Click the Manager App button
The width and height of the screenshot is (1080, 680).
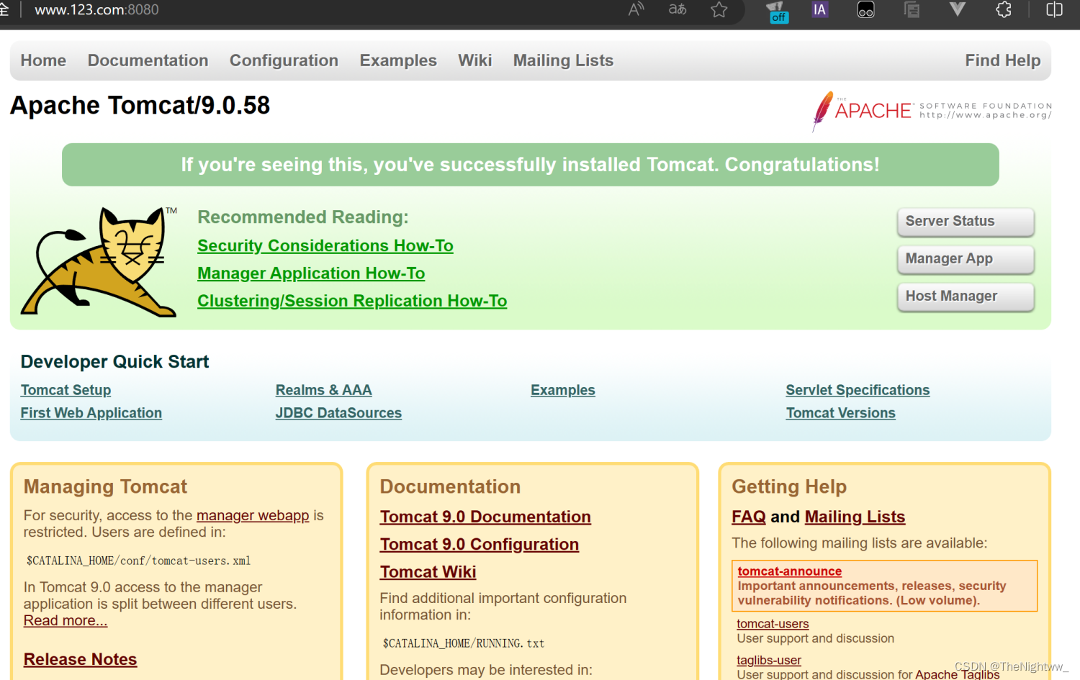click(966, 259)
